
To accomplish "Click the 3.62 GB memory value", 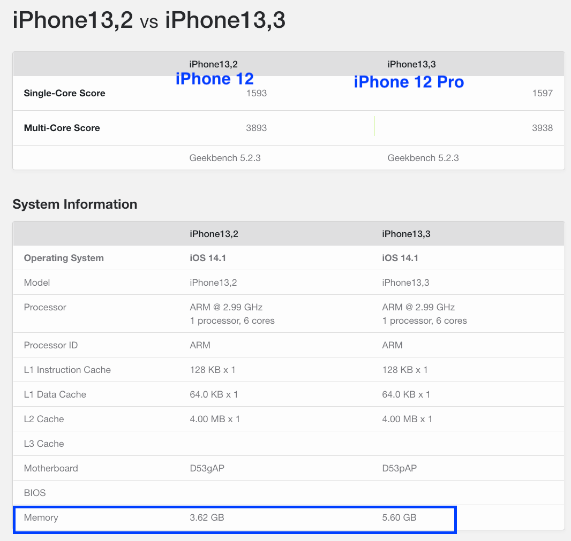I will tap(207, 517).
